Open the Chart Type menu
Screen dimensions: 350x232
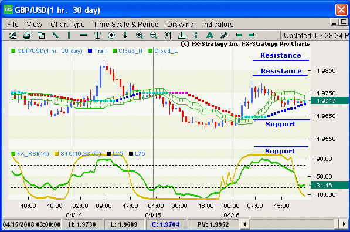click(67, 25)
